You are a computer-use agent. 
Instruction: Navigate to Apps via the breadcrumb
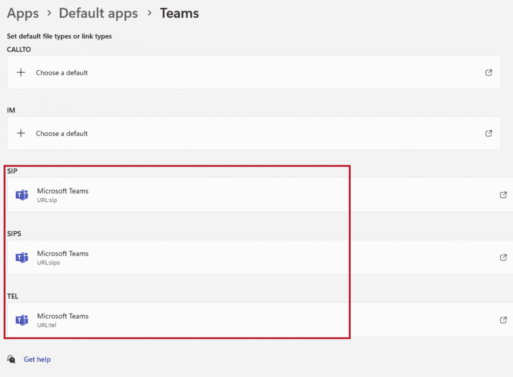click(22, 13)
